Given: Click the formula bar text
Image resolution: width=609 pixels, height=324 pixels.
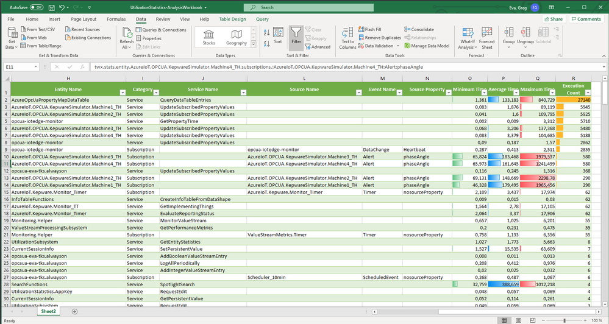Looking at the screenshot, I should click(x=258, y=67).
